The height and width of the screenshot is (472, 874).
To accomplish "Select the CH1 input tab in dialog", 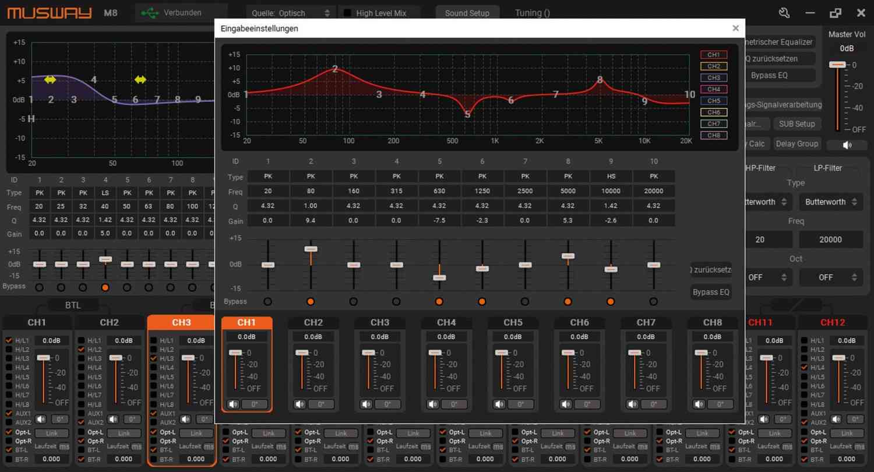I will [x=246, y=322].
